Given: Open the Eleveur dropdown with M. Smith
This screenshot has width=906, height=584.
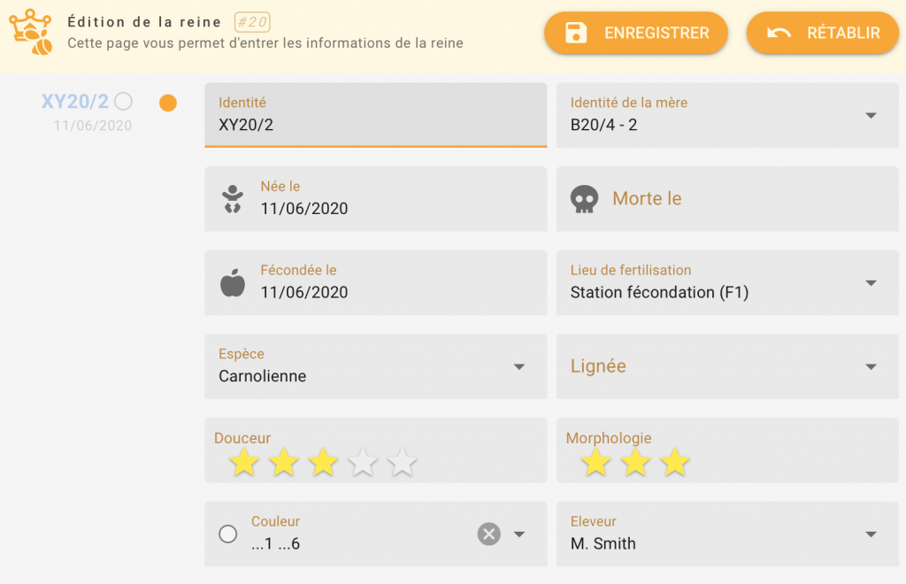Looking at the screenshot, I should (871, 534).
